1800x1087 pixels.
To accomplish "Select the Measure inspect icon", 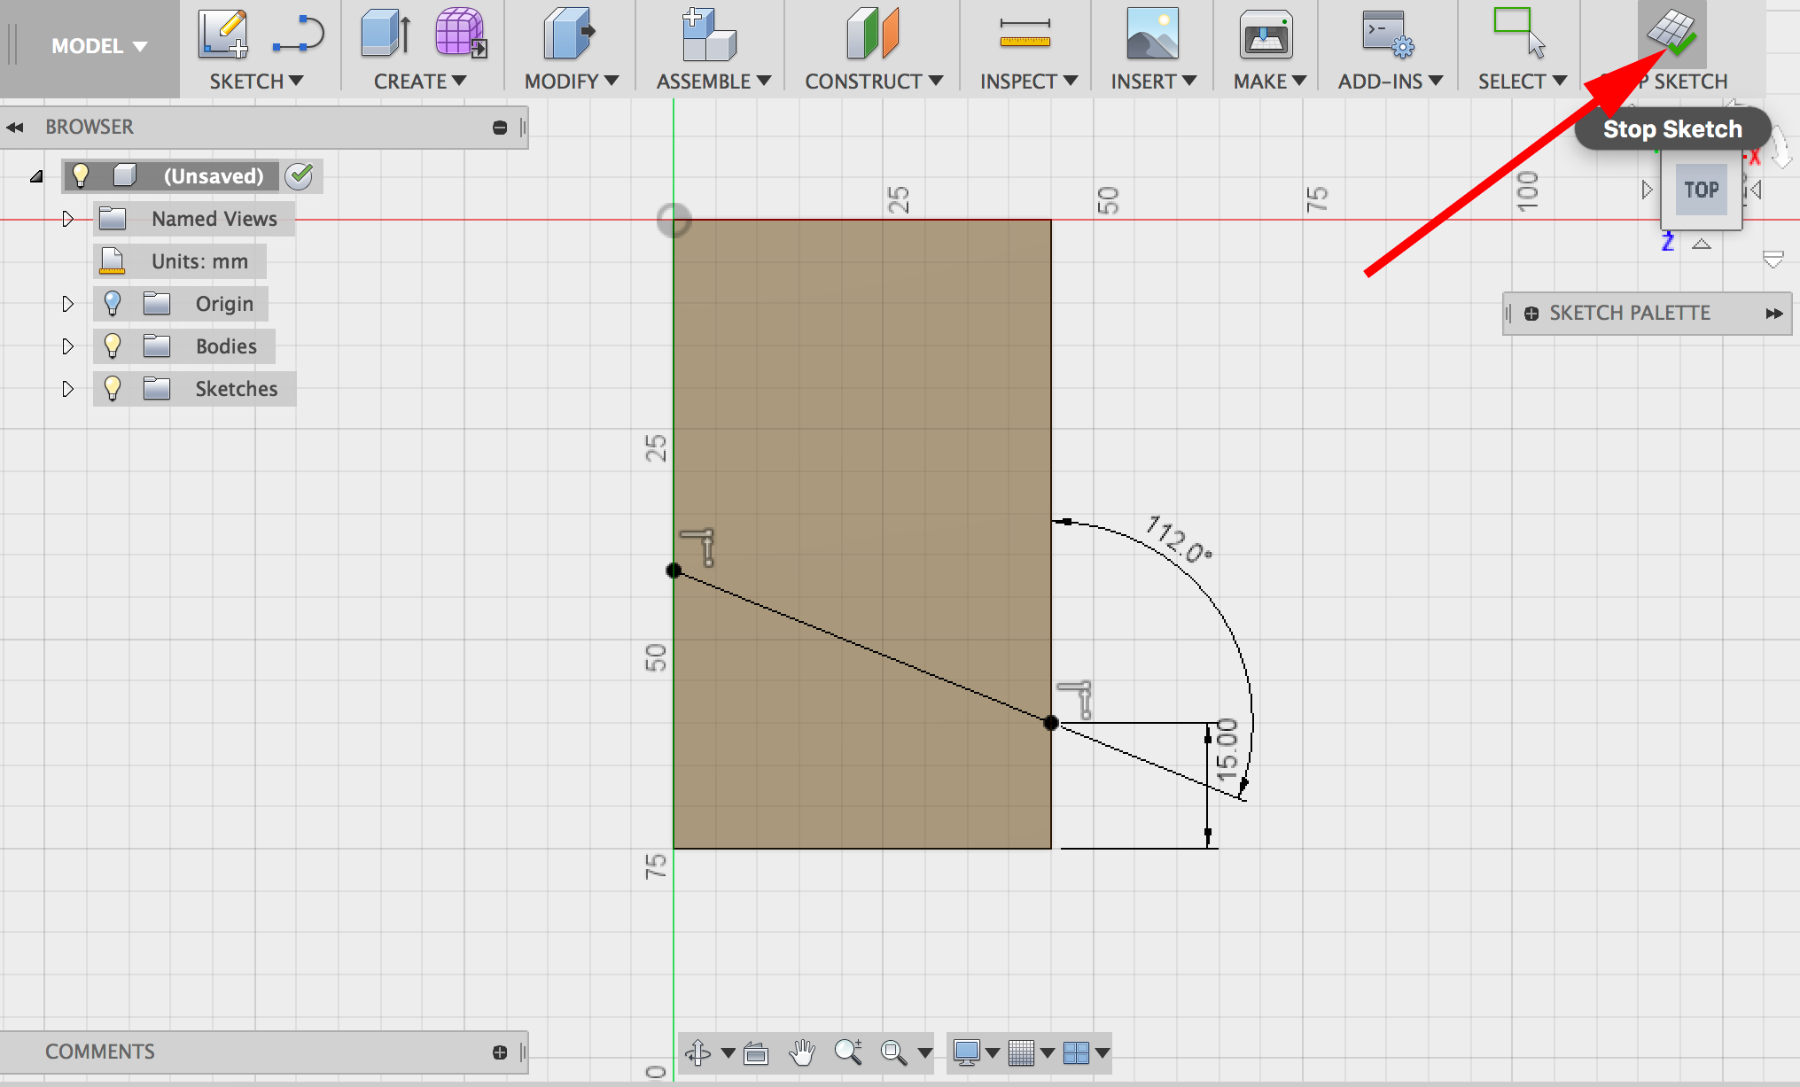I will [1025, 35].
